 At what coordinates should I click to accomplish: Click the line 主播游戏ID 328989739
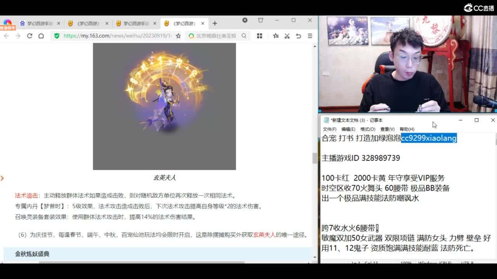[361, 158]
